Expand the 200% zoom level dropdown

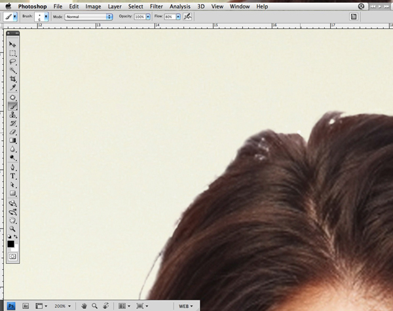61,306
